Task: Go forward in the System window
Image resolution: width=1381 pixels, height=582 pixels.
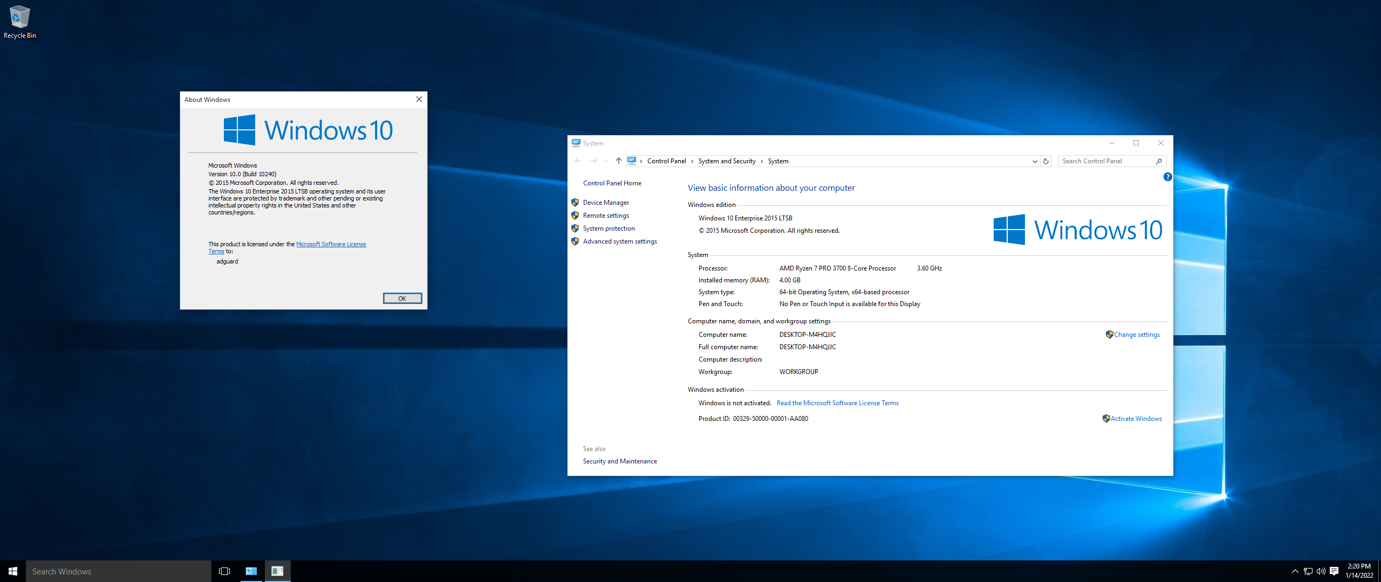Action: (593, 161)
